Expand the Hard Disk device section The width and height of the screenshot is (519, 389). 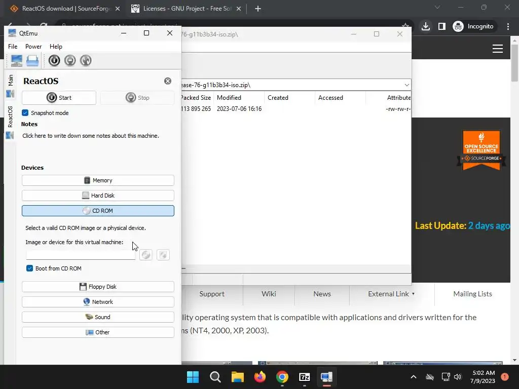98,196
